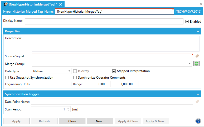Collapse the Properties section
The height and width of the screenshot is (127, 204).
coord(198,31)
